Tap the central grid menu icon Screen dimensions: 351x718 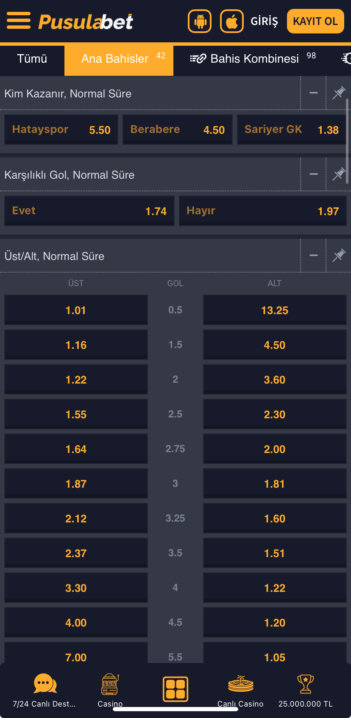tap(175, 689)
